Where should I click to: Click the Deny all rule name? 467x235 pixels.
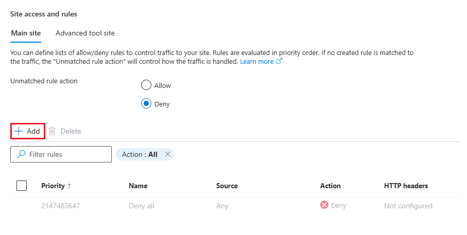[x=141, y=206]
